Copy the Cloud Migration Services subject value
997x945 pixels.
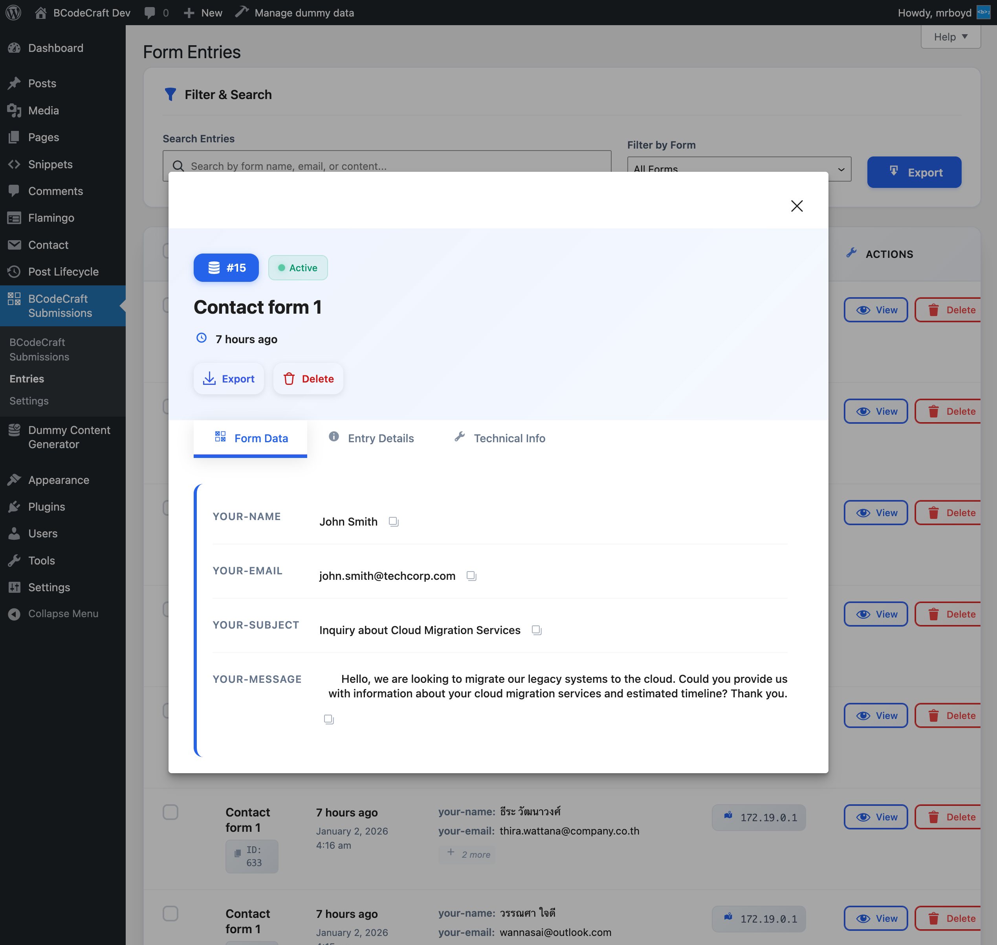tap(537, 630)
